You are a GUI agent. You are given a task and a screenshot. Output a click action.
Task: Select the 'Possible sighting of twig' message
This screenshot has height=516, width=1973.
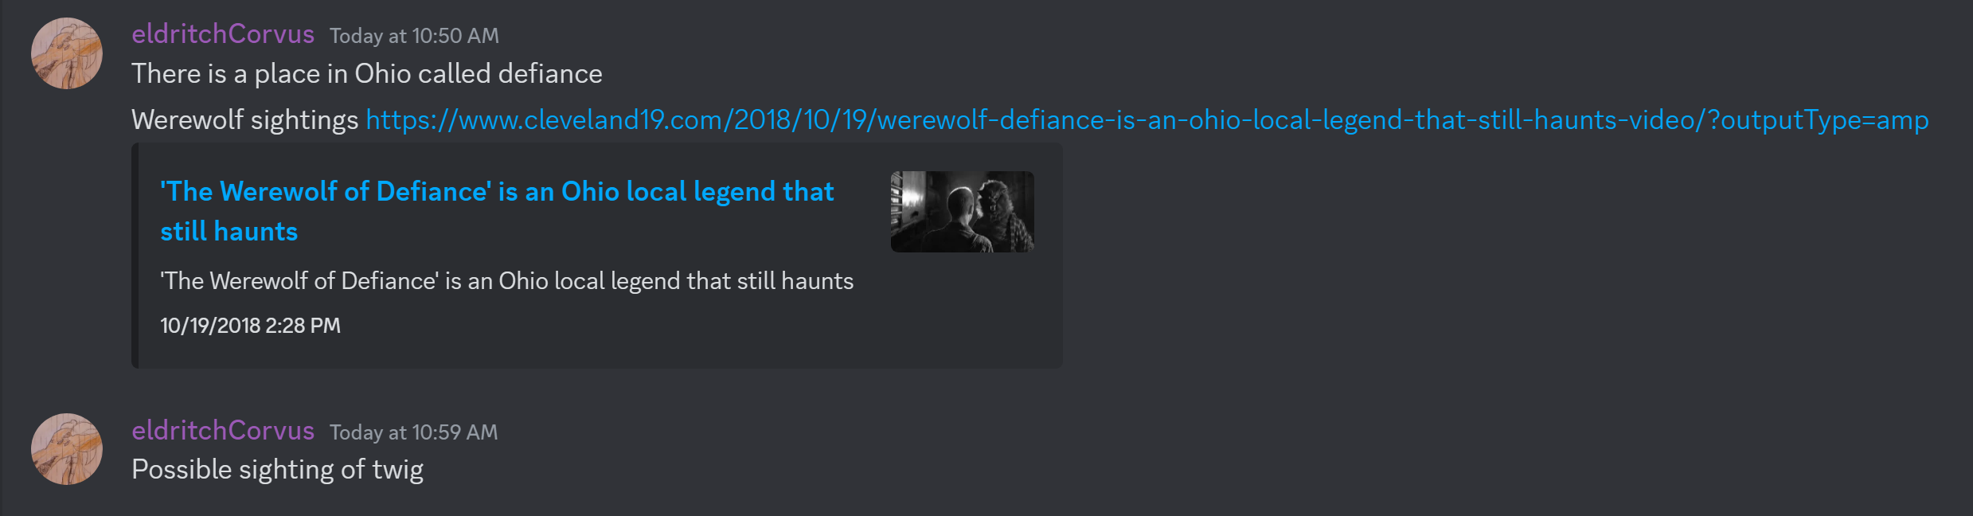(x=277, y=469)
